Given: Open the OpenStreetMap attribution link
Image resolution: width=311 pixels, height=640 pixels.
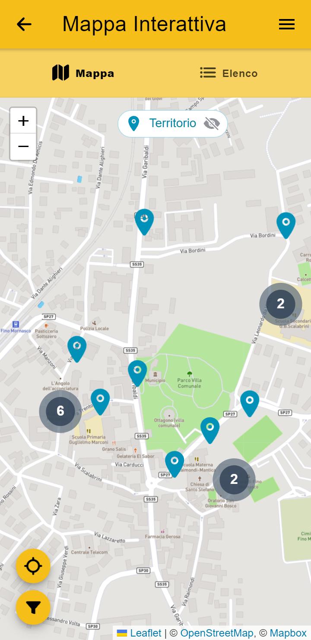Looking at the screenshot, I should [216, 633].
